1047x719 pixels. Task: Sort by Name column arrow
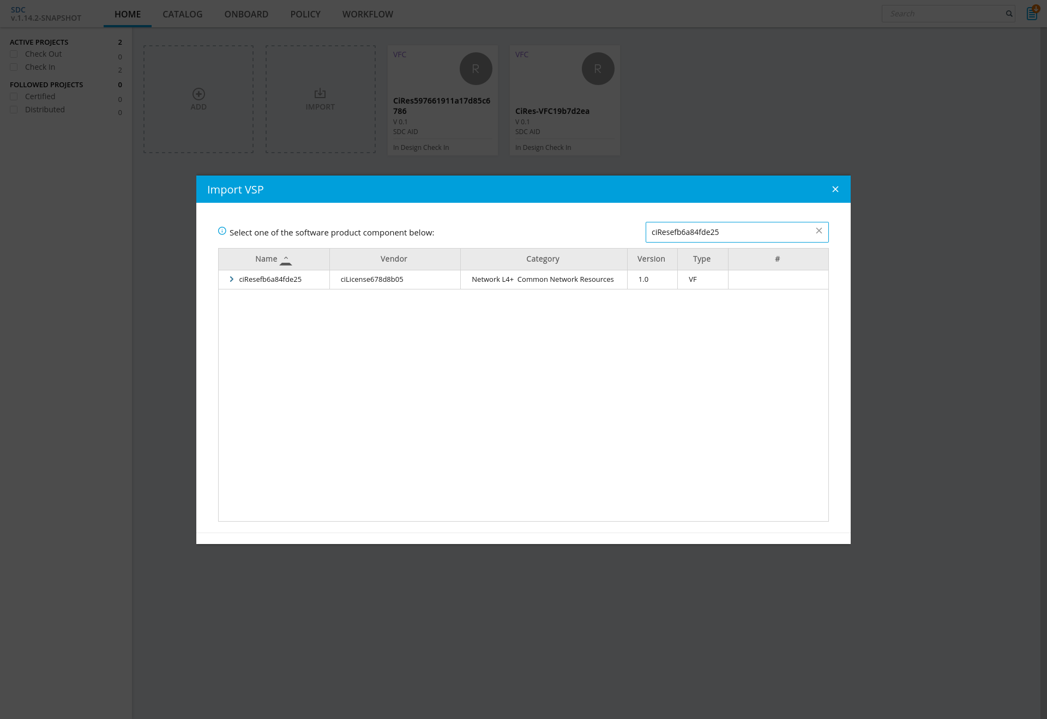pos(286,260)
